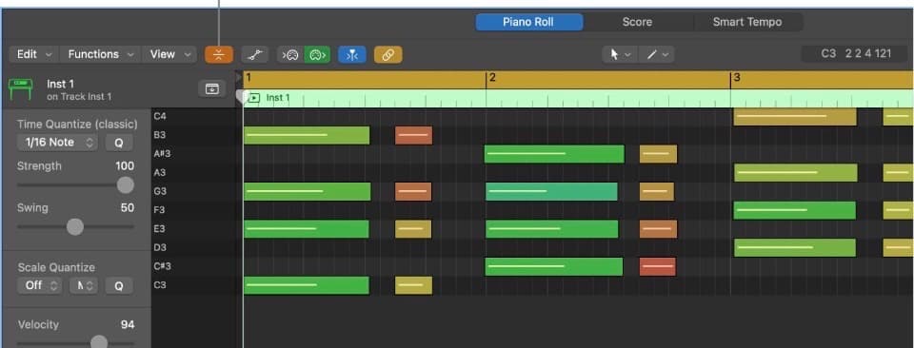Screen dimensions: 914x348
Task: Click the play icon in the Inst 1 region header
Action: [x=253, y=98]
